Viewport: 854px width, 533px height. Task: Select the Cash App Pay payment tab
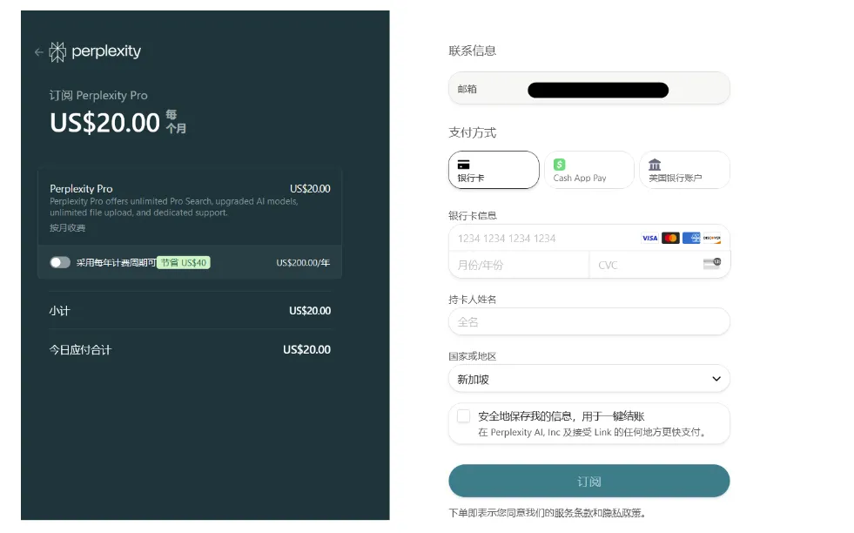click(589, 170)
